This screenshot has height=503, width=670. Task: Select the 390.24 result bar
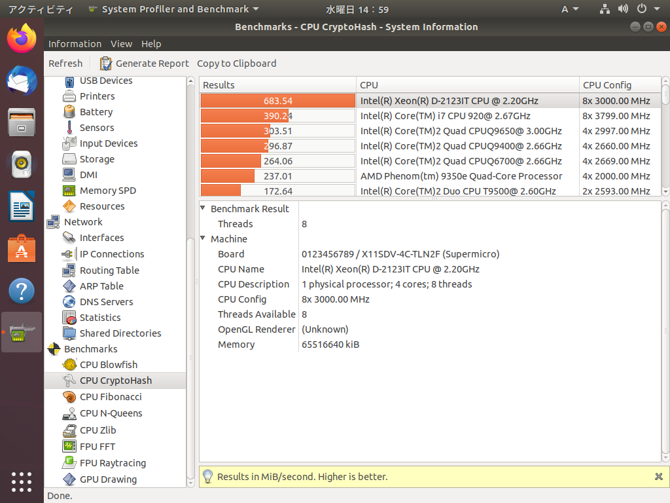[x=277, y=115]
